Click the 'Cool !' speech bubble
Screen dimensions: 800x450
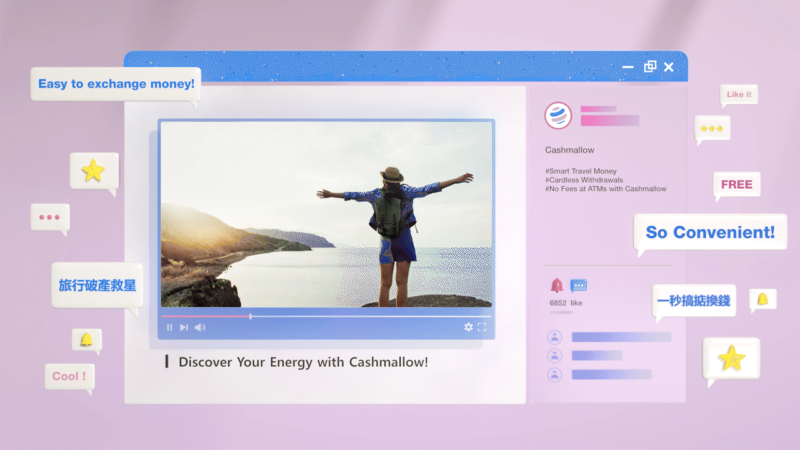pyautogui.click(x=69, y=377)
